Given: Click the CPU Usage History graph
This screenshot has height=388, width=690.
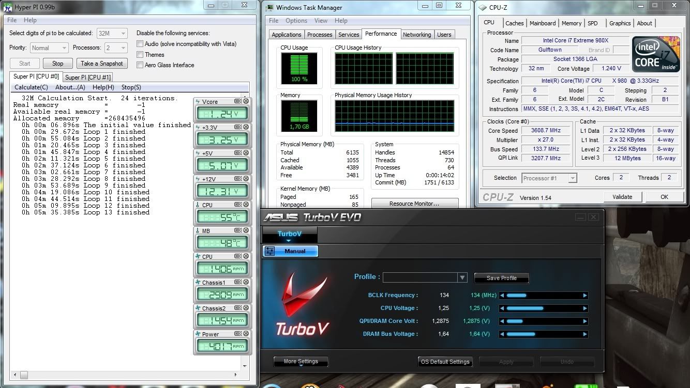Looking at the screenshot, I should click(x=394, y=68).
